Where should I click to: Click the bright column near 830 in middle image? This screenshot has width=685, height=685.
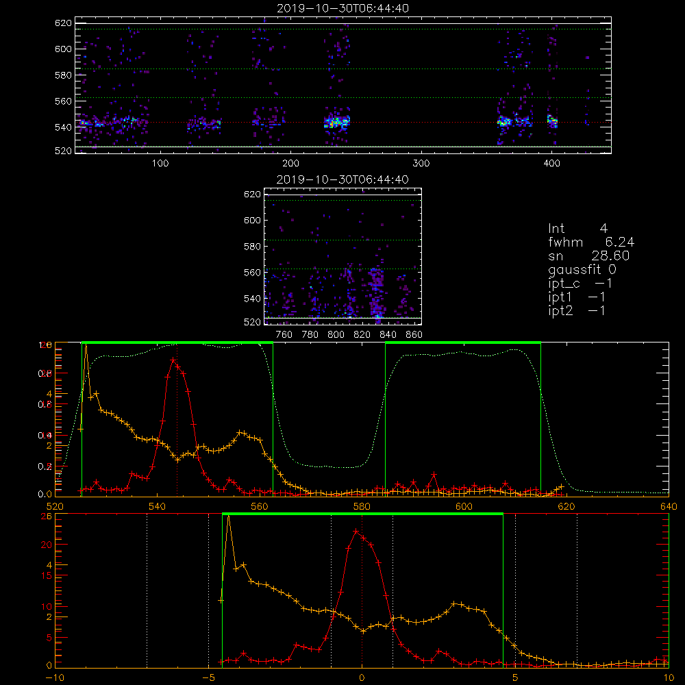click(x=375, y=292)
